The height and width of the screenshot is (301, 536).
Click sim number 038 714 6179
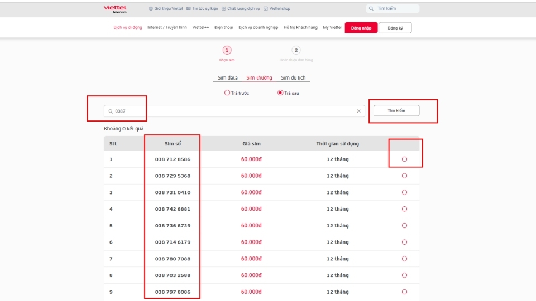point(173,242)
